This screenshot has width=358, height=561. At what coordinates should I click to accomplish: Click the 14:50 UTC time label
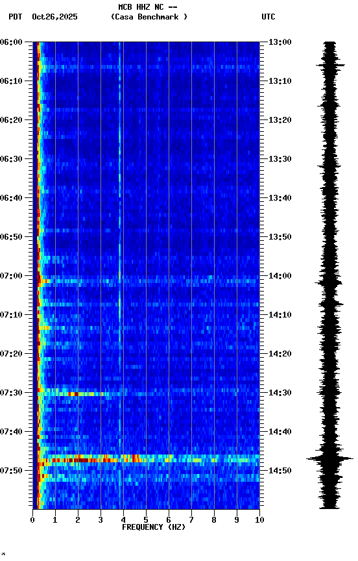click(x=280, y=471)
